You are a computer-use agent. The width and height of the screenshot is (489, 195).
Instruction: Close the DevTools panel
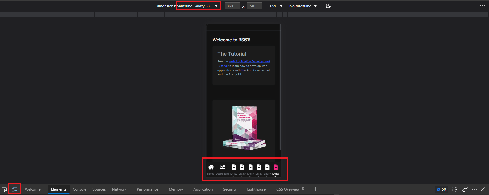click(483, 189)
